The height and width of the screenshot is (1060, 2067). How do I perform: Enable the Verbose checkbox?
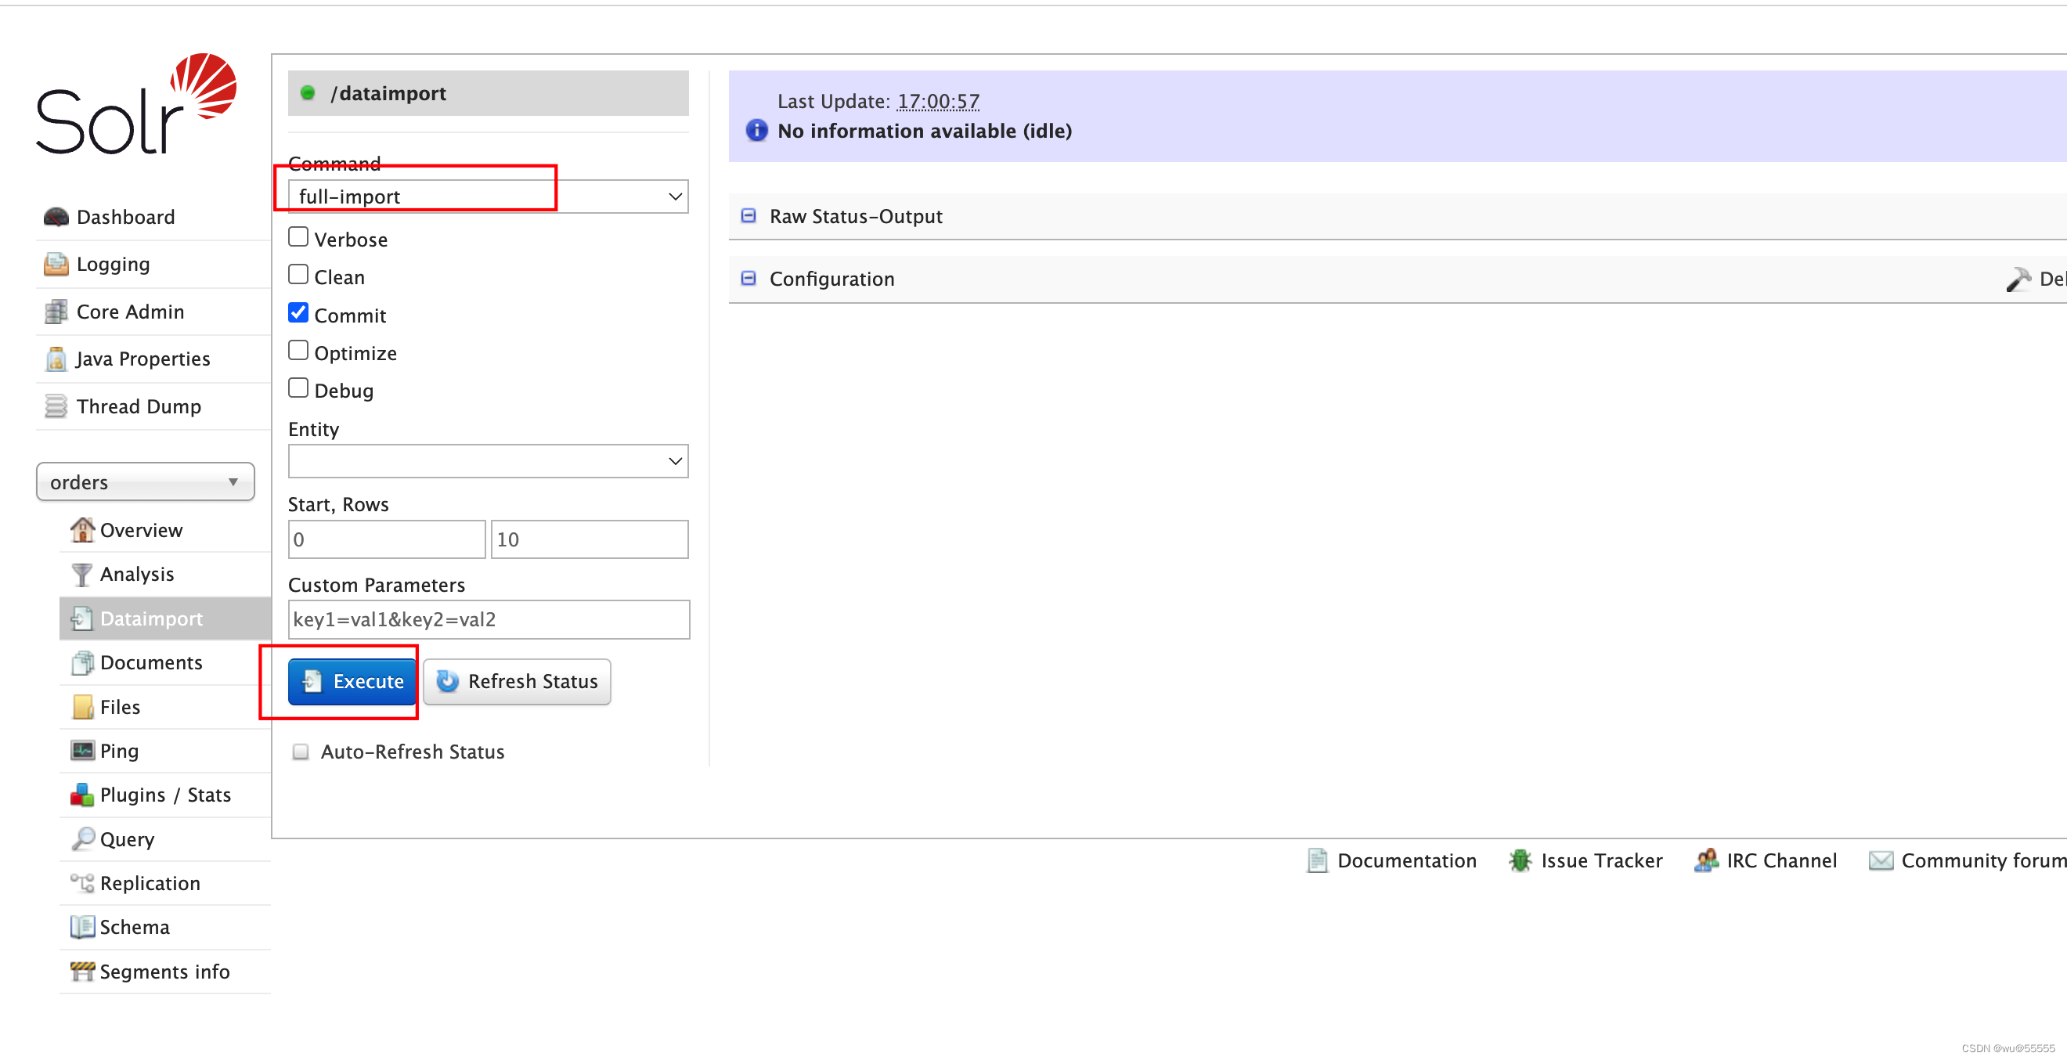coord(298,236)
